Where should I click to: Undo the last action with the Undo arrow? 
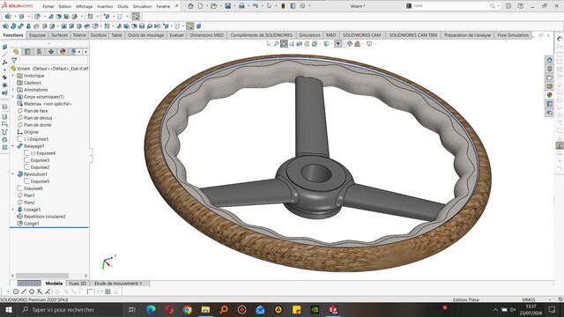tap(255, 6)
